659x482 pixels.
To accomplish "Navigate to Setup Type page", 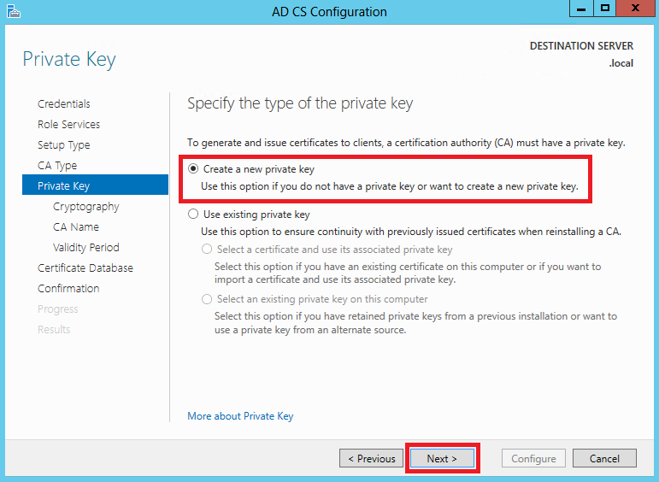I will (64, 145).
